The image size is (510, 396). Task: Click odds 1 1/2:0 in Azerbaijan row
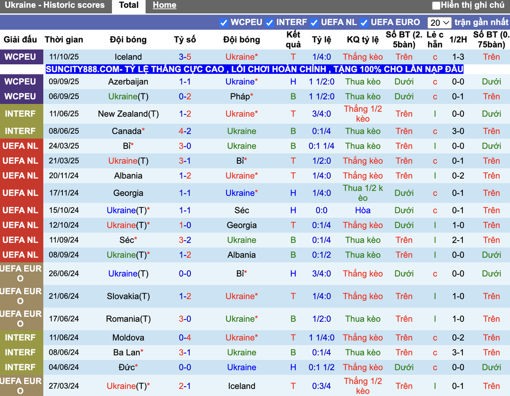tap(321, 82)
